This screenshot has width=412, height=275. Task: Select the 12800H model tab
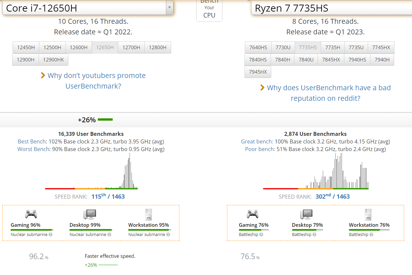[158, 47]
